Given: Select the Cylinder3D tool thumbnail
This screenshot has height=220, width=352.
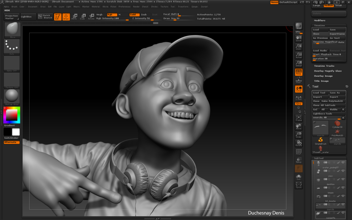Looking at the screenshot, I should pyautogui.click(x=338, y=124).
